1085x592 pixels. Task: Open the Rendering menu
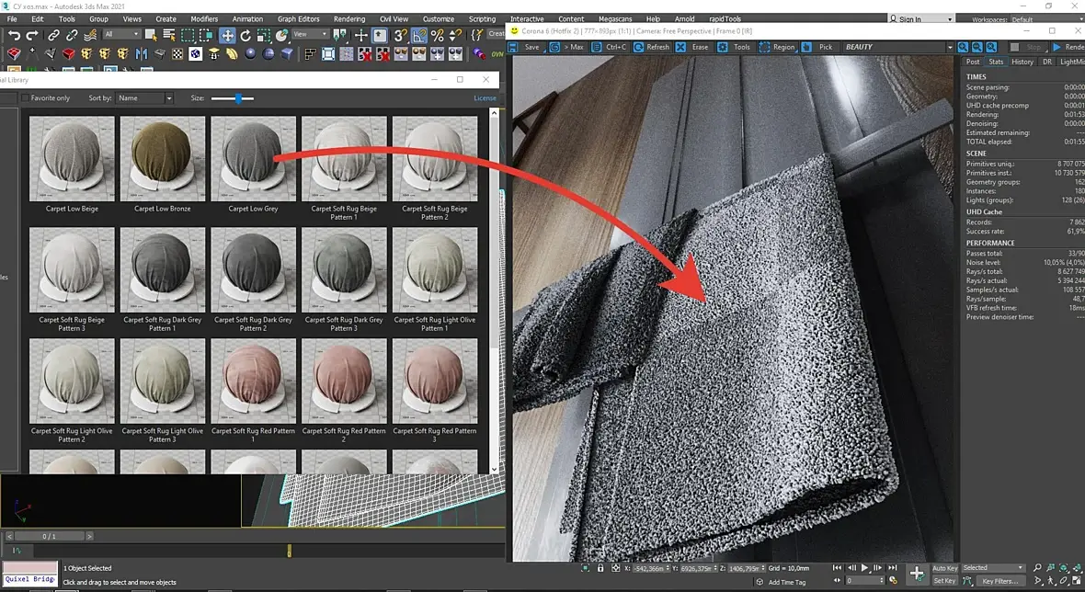(x=348, y=18)
